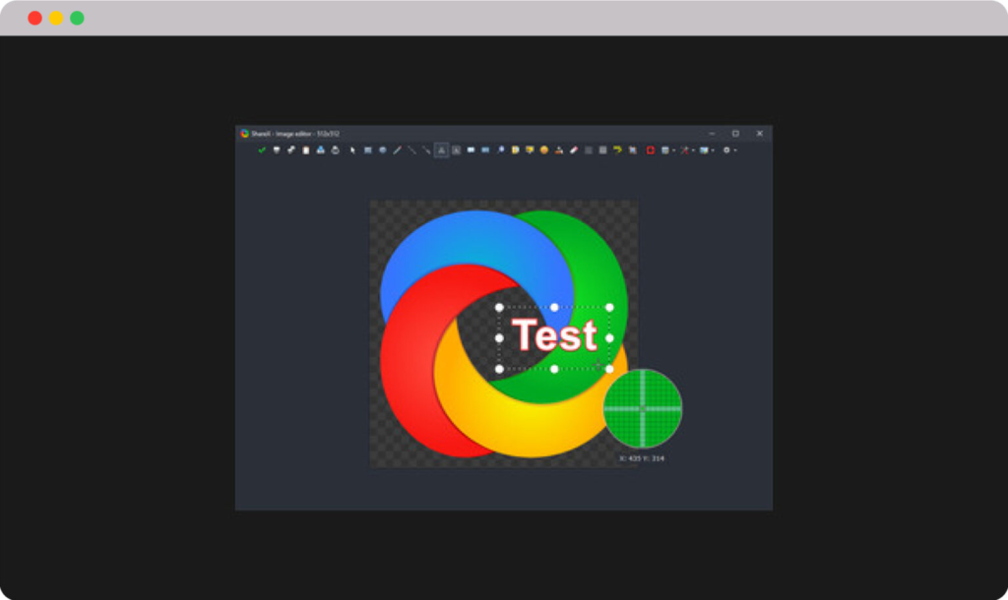Select the cursor pointer select tool
The image size is (1008, 600).
[352, 150]
